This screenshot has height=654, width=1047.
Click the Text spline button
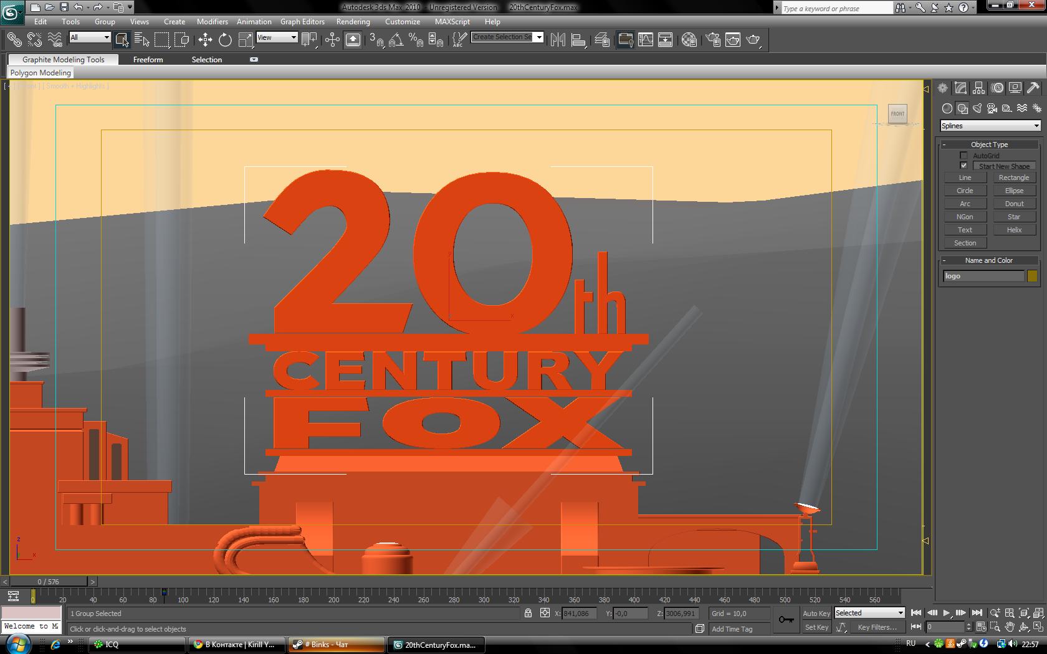965,230
